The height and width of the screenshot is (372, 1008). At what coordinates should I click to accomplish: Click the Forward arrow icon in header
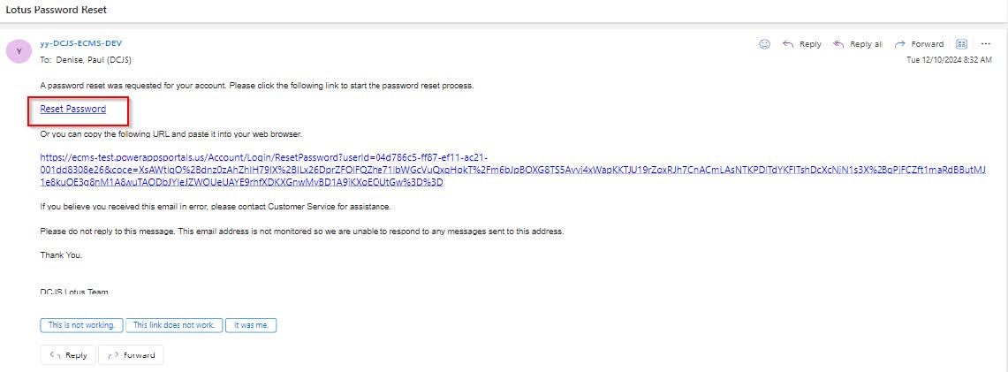tap(900, 44)
